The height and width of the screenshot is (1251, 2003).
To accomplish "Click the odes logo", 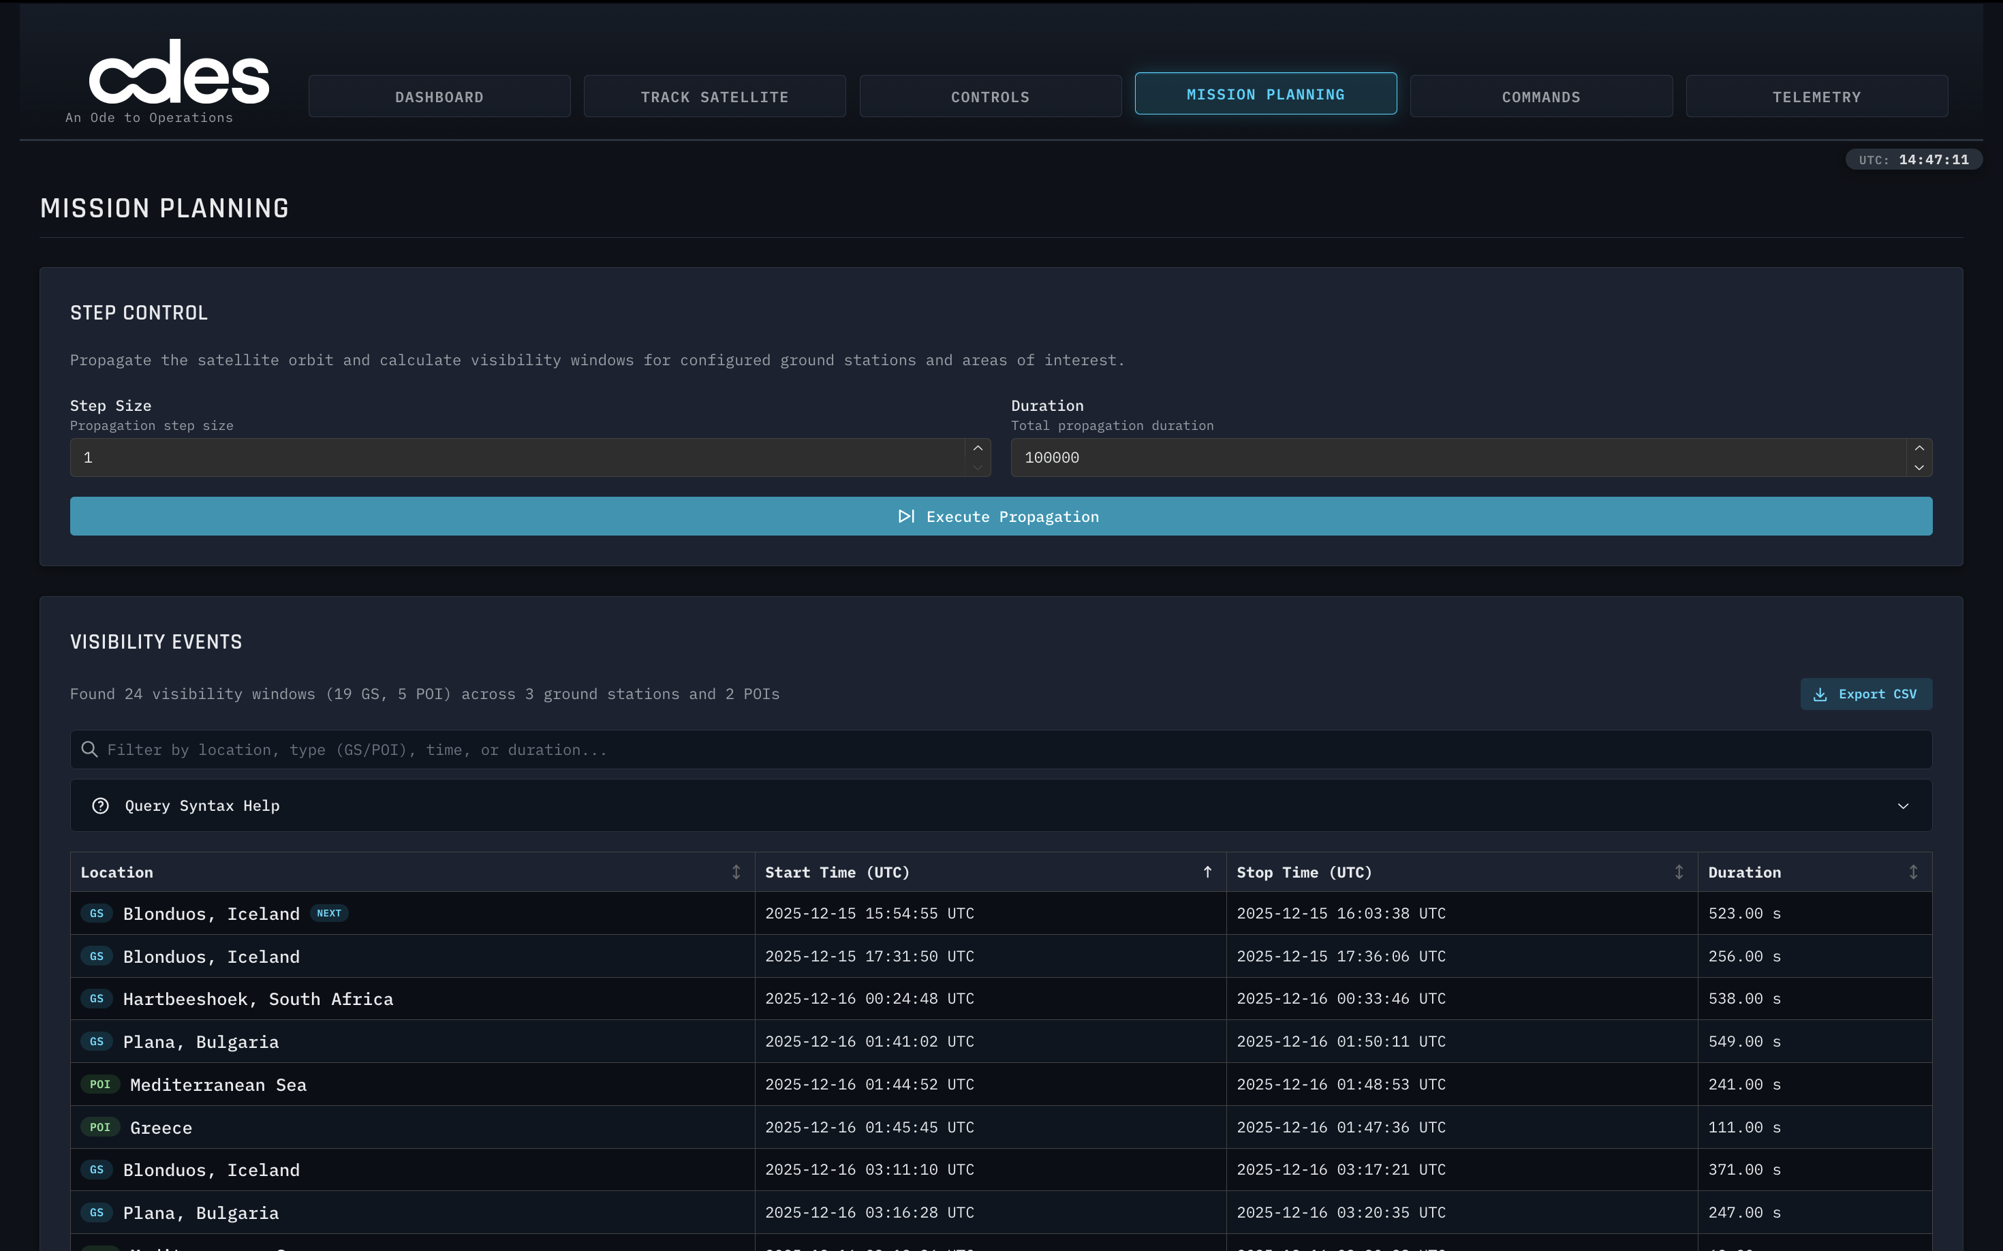I will coord(178,73).
